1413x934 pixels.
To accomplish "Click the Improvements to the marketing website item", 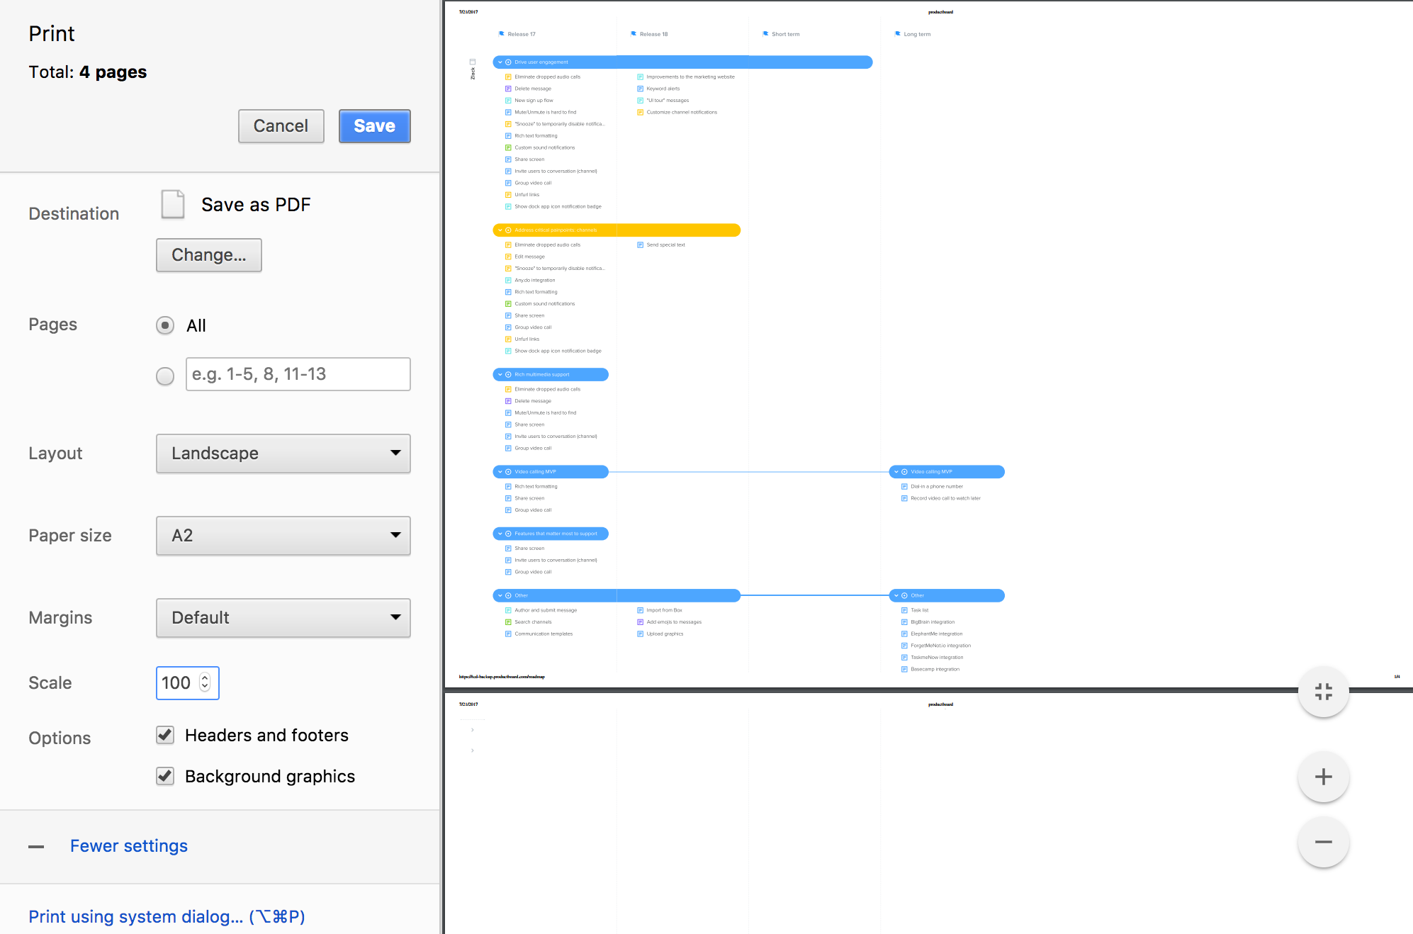I will [686, 77].
